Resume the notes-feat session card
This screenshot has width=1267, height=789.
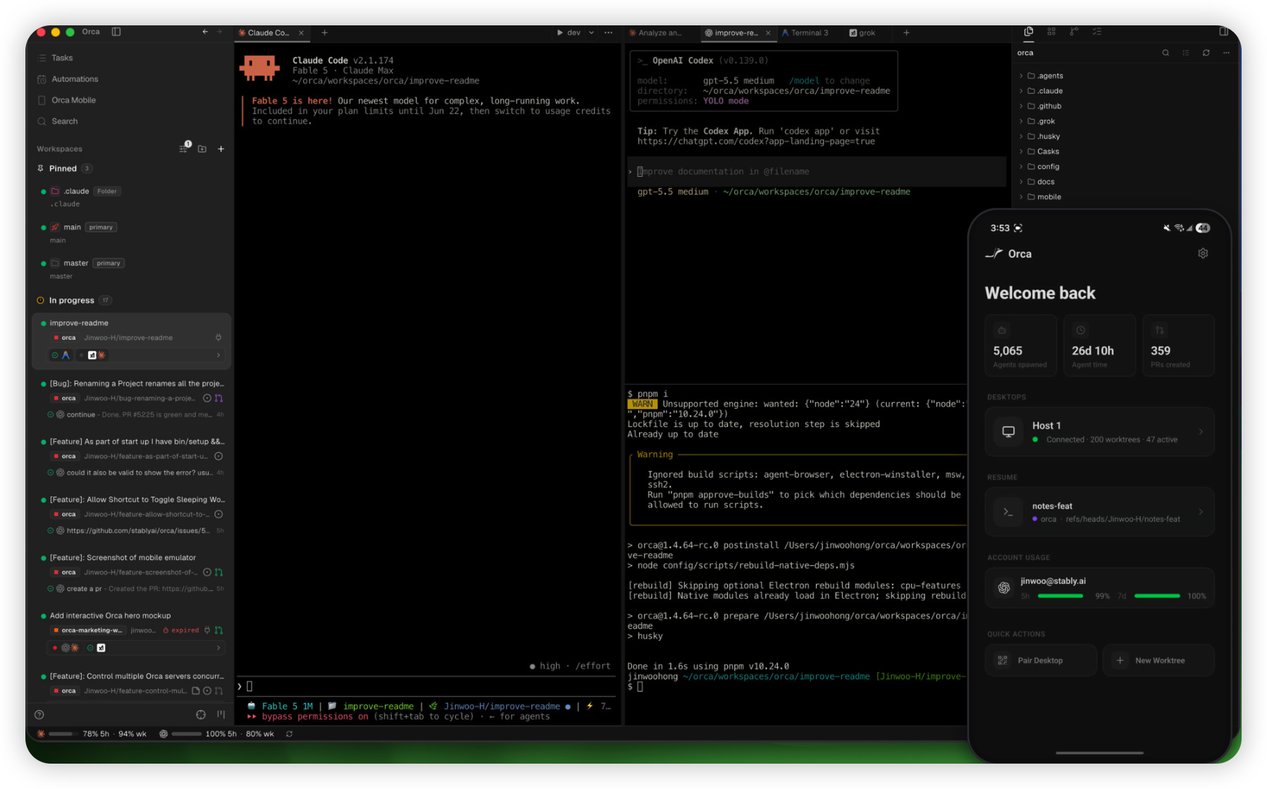pyautogui.click(x=1099, y=512)
